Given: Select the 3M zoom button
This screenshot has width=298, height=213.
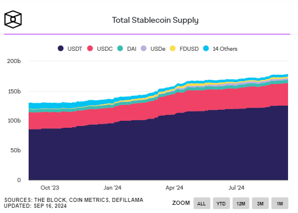Looking at the screenshot, I should [x=260, y=203].
